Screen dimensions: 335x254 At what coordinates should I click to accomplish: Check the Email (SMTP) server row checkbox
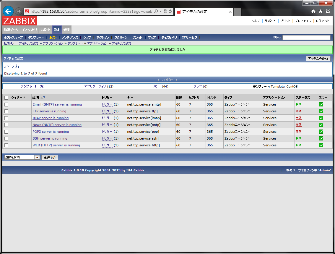pyautogui.click(x=6, y=105)
